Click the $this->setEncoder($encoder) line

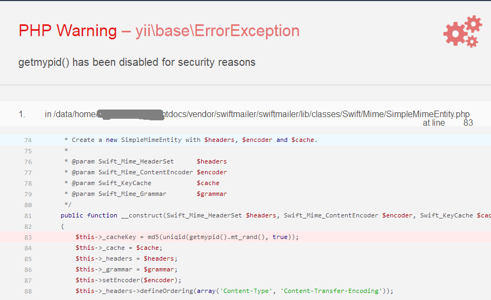(128, 281)
